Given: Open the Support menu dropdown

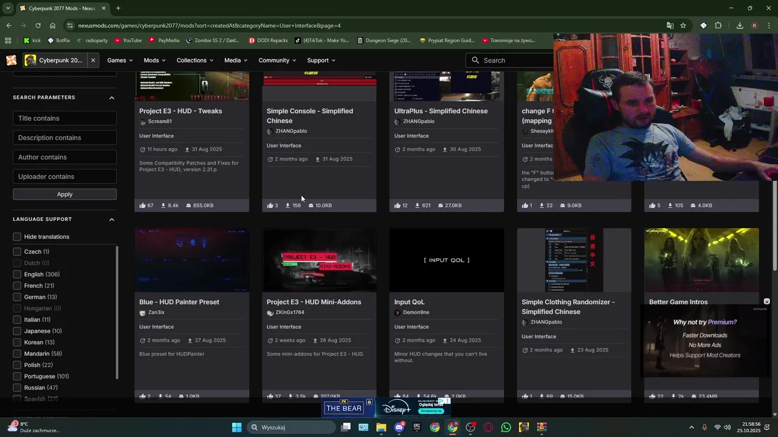Looking at the screenshot, I should point(321,60).
